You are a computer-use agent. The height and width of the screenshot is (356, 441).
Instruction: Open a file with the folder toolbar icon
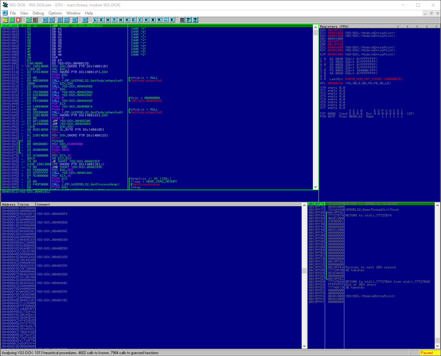5,20
